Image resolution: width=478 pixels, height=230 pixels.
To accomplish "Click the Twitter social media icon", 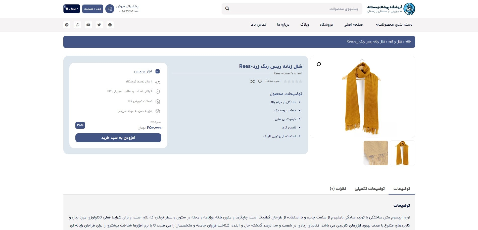I will [x=99, y=25].
